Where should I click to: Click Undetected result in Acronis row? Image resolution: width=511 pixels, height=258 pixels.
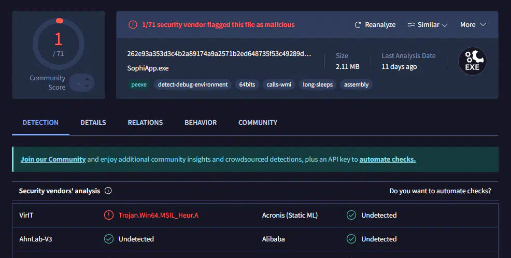379,216
